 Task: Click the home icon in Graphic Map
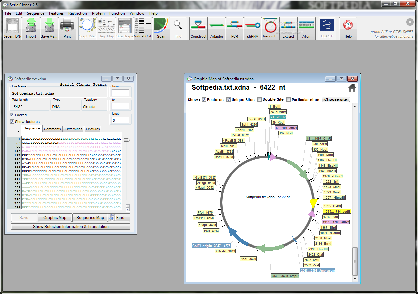pos(352,88)
